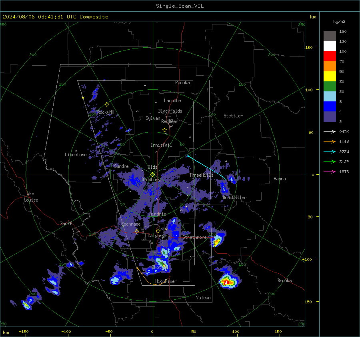This screenshot has height=337, width=360.
Task: Click the Single_Scan_VIL title text
Action: tap(180, 6)
